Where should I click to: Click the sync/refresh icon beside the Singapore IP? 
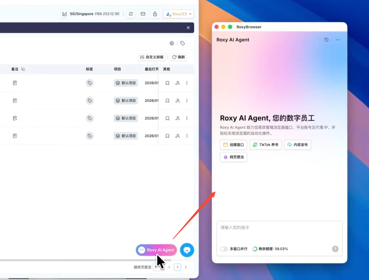point(131,14)
